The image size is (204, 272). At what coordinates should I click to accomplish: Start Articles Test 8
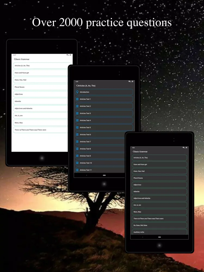[x=100, y=149]
